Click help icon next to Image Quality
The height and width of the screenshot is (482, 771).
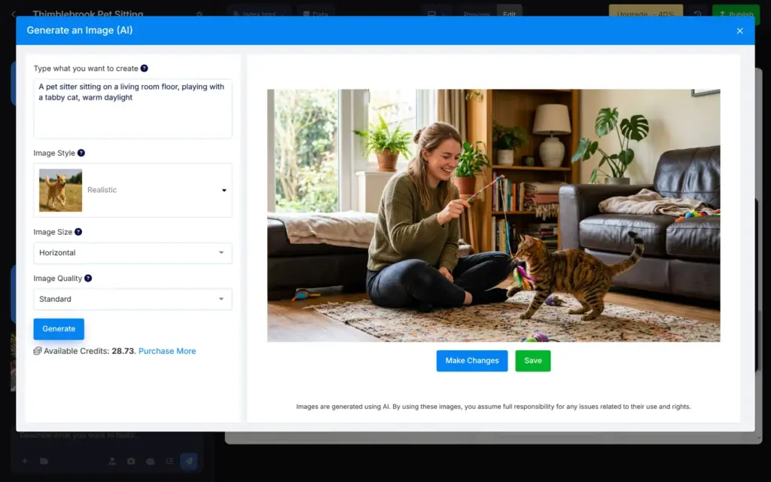88,278
